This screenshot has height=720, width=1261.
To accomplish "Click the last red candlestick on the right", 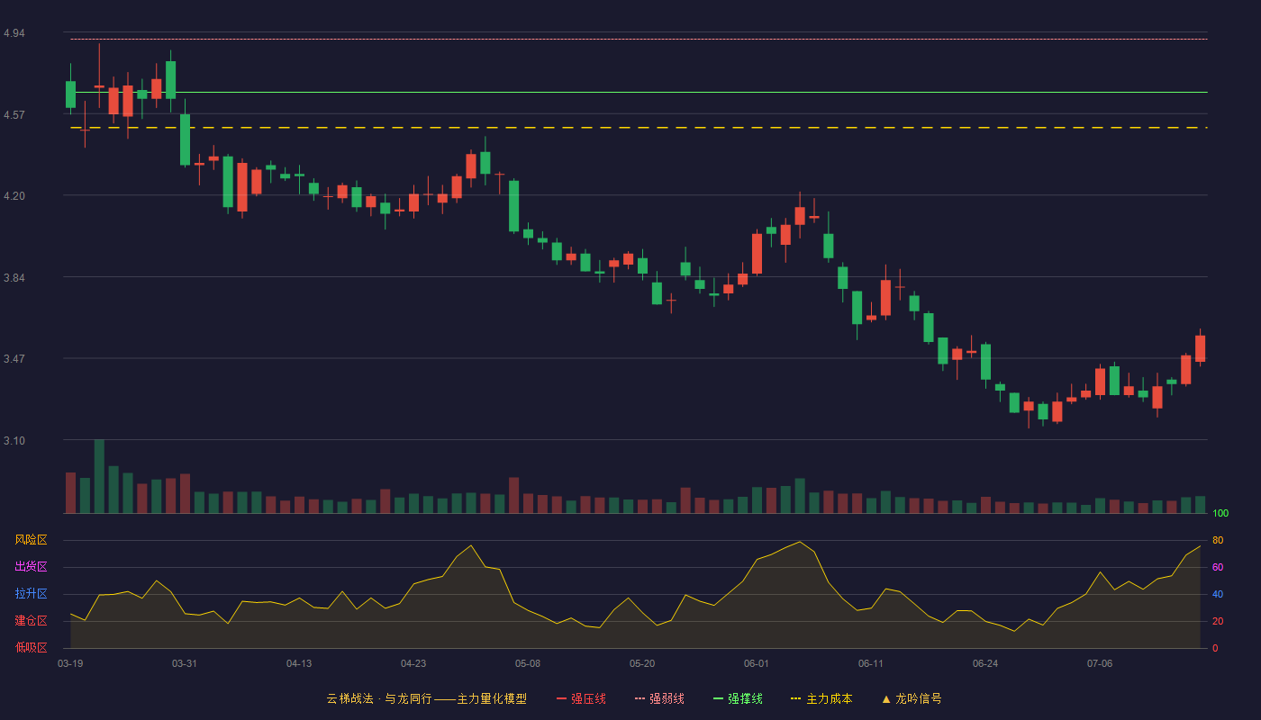I will click(1200, 348).
